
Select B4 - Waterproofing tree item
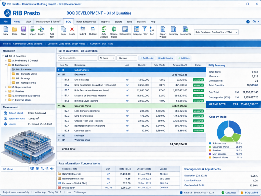click(x=26, y=83)
